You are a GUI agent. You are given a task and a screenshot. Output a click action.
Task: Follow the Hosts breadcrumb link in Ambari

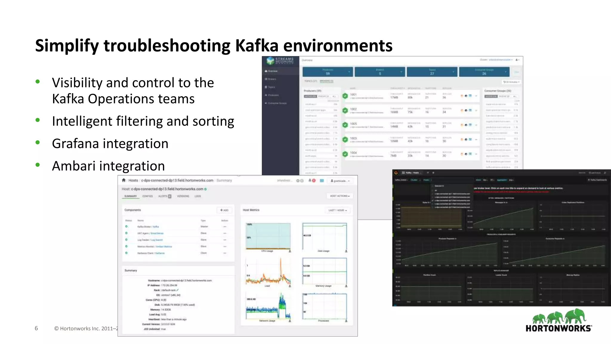point(133,180)
